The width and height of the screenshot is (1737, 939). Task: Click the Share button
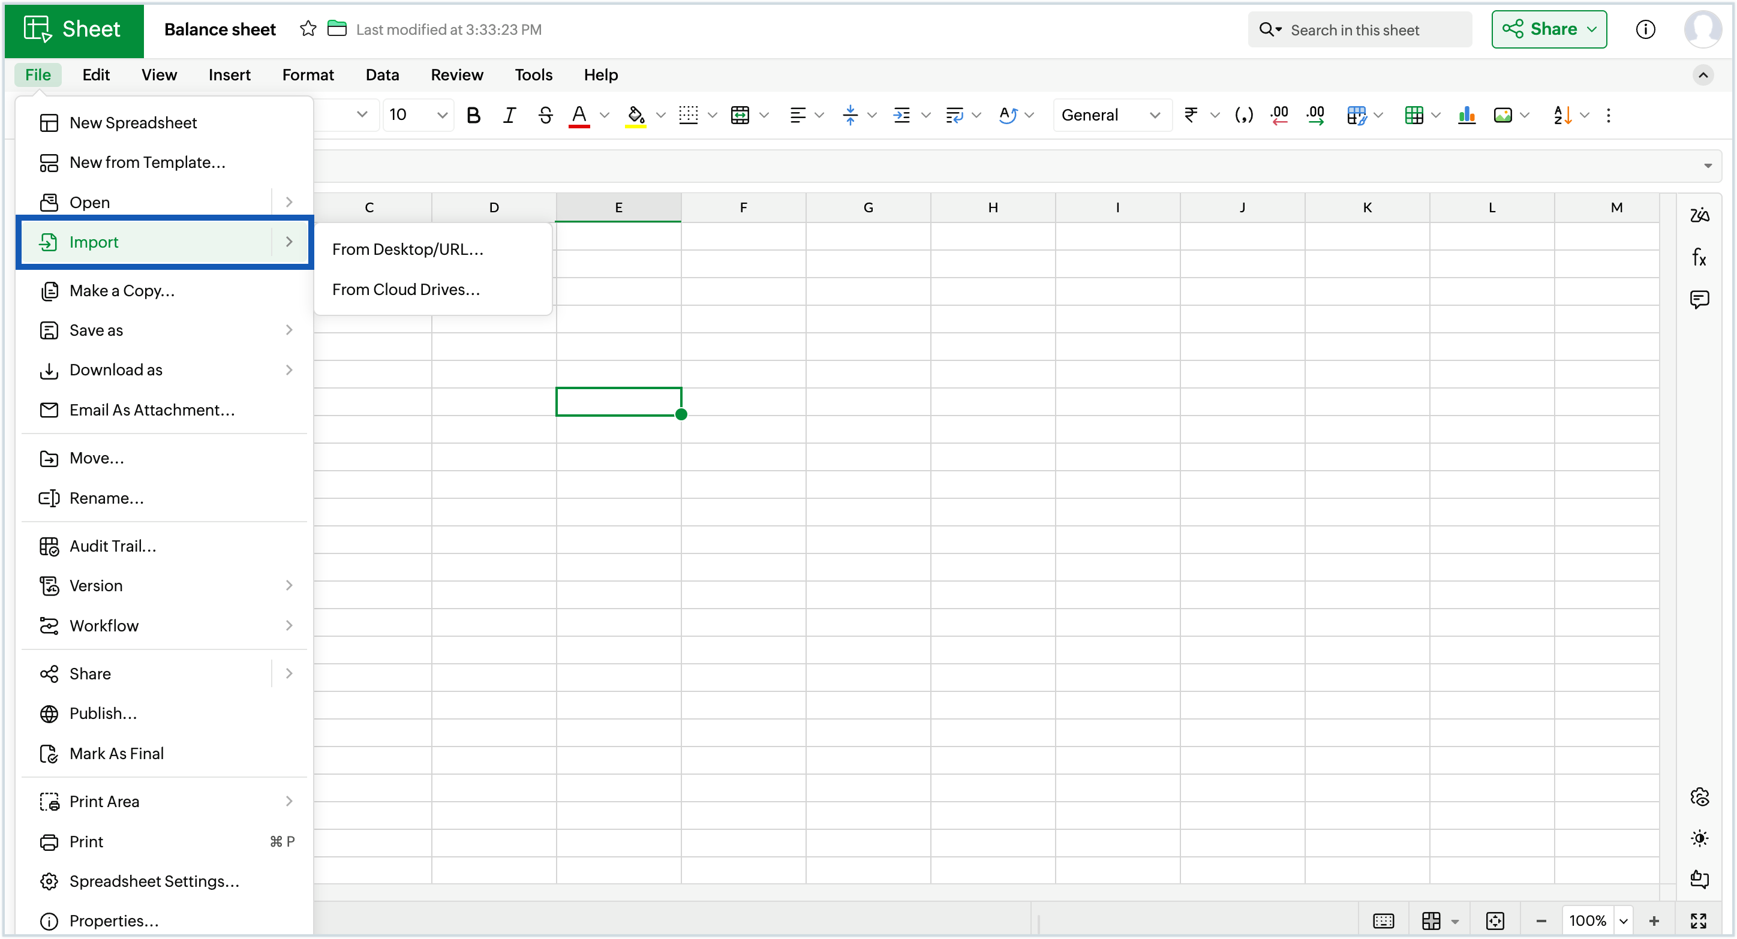click(x=1549, y=29)
